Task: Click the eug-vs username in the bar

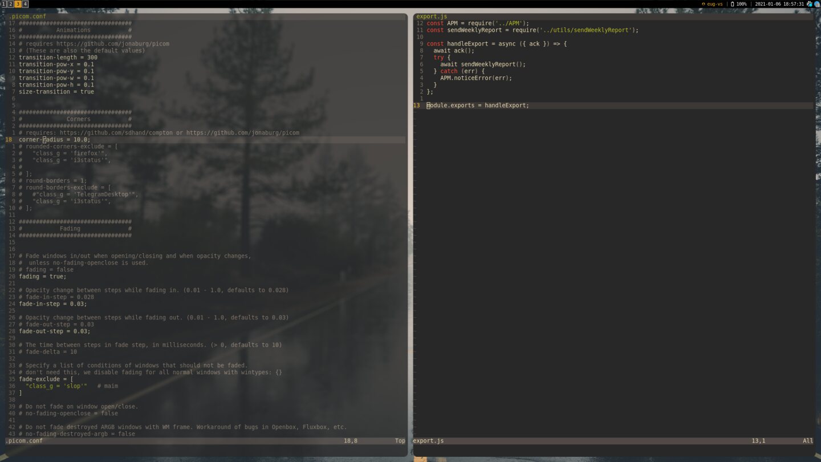Action: [x=714, y=4]
